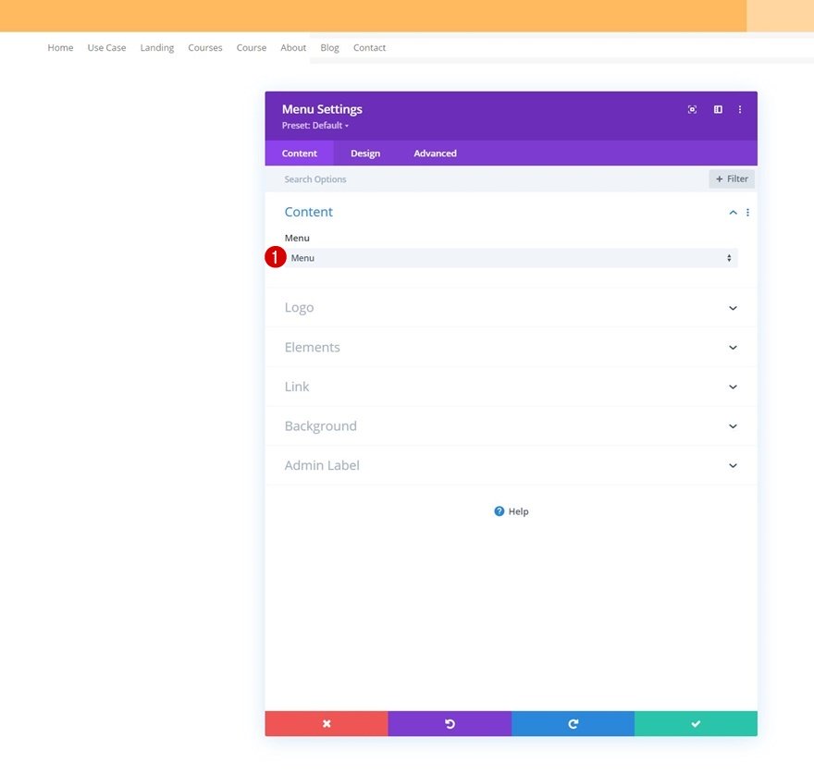
Task: Collapse the Content section chevron
Action: tap(733, 213)
